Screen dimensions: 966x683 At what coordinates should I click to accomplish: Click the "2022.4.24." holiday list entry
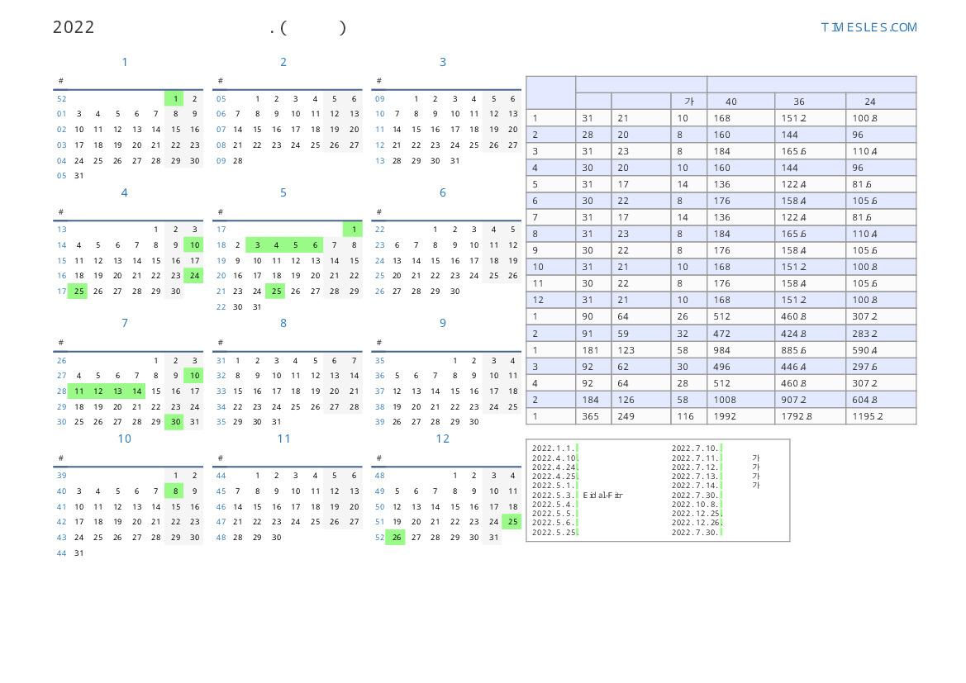pyautogui.click(x=554, y=467)
